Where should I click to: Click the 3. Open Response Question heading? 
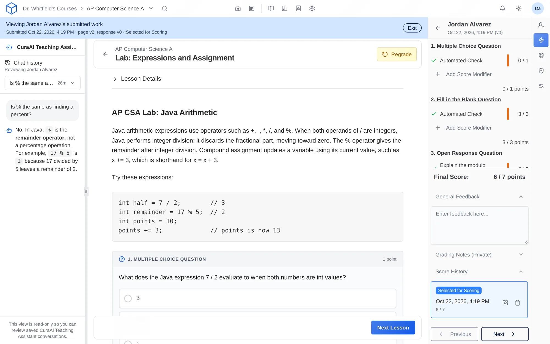coord(466,153)
